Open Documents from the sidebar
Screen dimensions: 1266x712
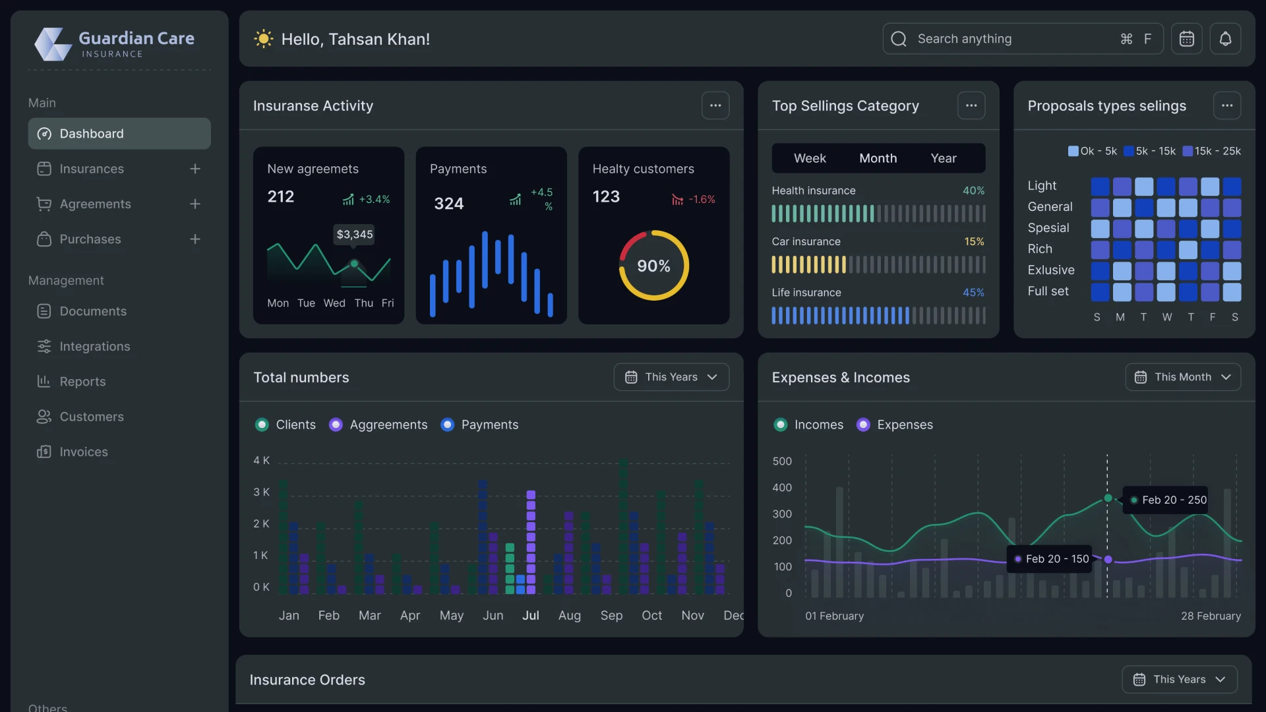92,311
